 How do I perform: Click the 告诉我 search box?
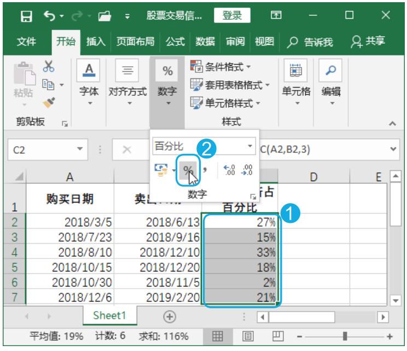pyautogui.click(x=310, y=42)
